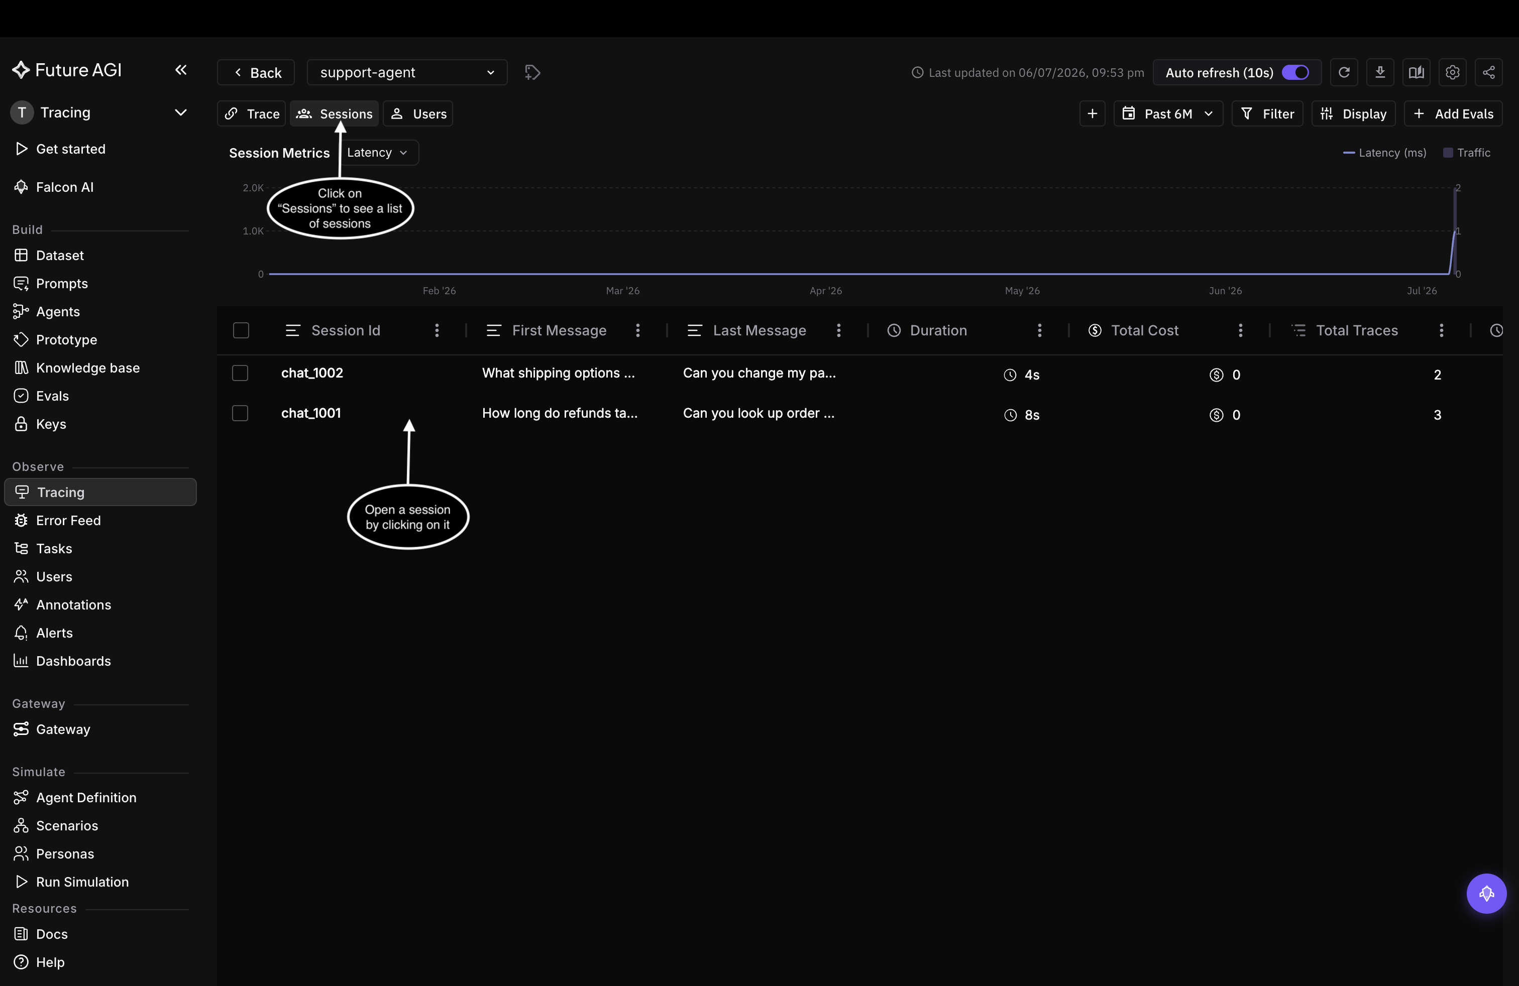The image size is (1519, 986).
Task: Open Total Cost column options menu
Action: click(1241, 330)
